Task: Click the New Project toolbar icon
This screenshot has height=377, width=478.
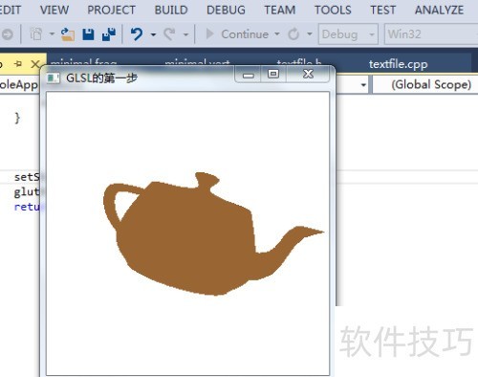Action: 36,33
